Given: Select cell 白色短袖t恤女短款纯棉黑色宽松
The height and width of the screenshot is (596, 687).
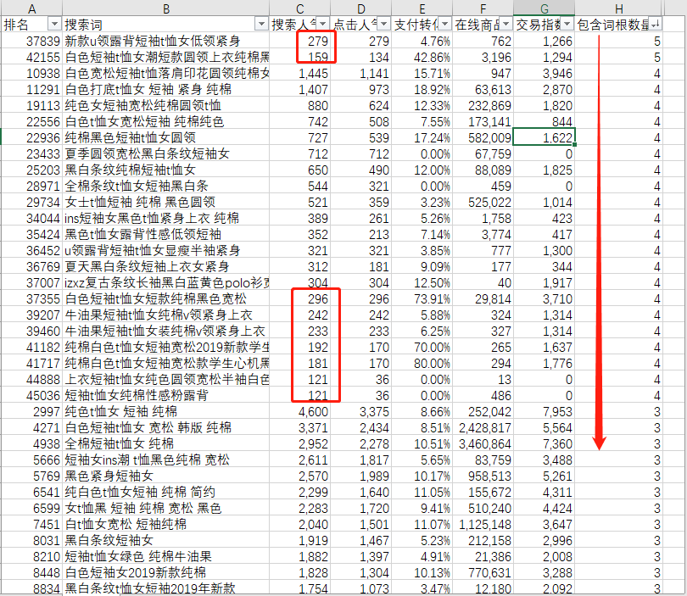Looking at the screenshot, I should 165,298.
